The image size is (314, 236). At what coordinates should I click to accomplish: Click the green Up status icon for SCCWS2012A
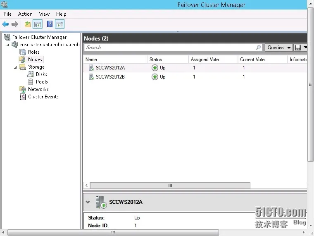(155, 68)
